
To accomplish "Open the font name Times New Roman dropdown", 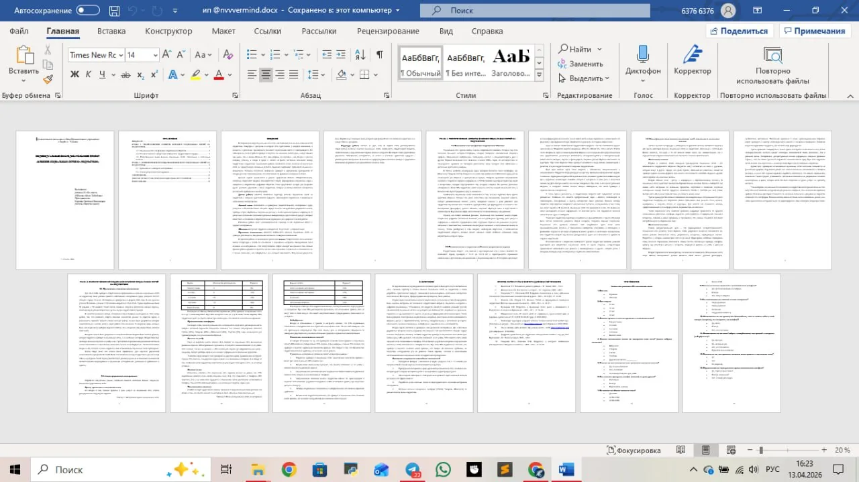I will pos(95,55).
